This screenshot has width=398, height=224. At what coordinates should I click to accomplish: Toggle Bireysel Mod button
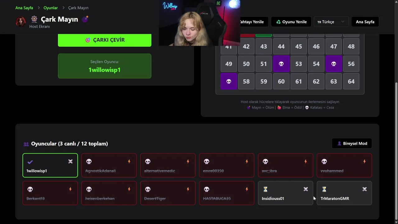352,143
